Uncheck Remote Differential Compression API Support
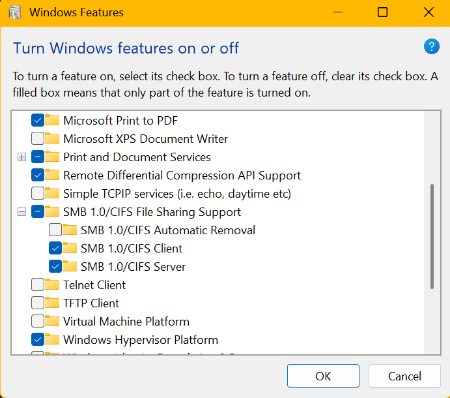The height and width of the screenshot is (398, 450). click(x=38, y=175)
